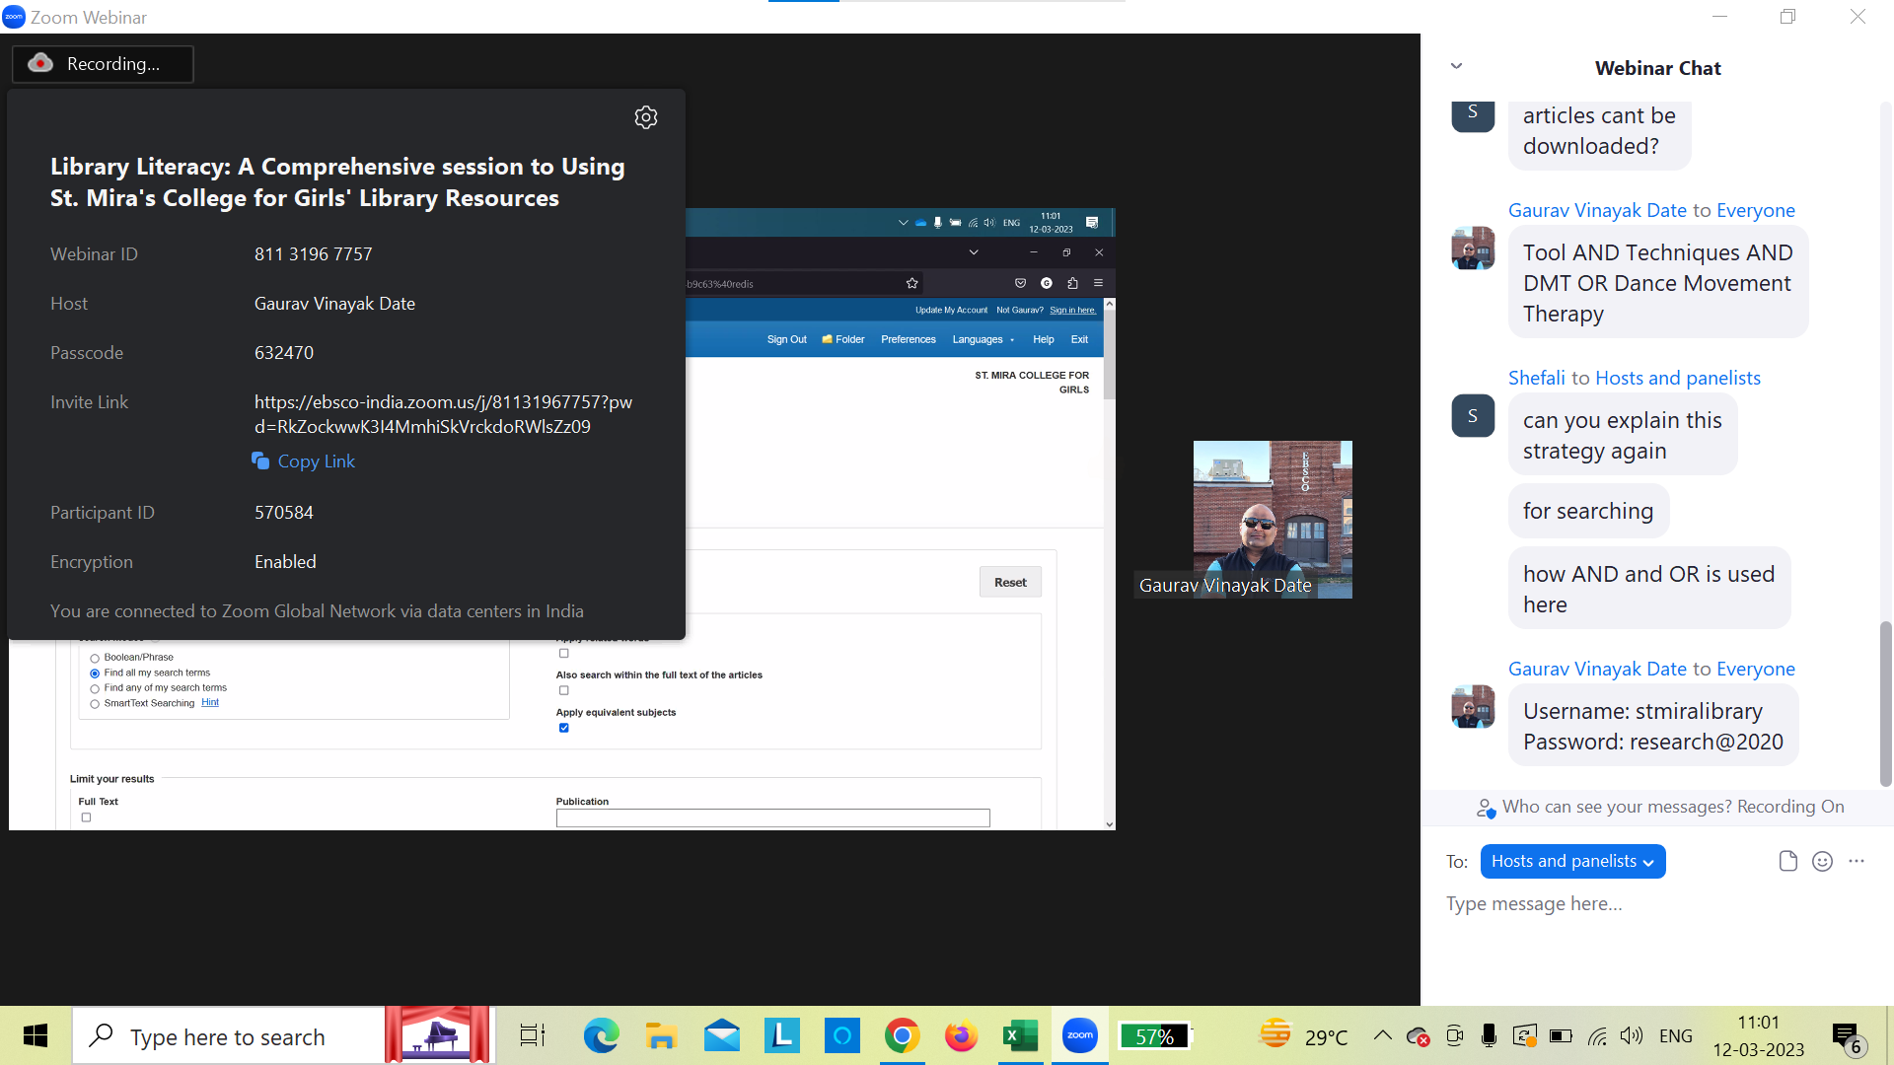Image resolution: width=1894 pixels, height=1065 pixels.
Task: Open Firefox from taskbar
Action: tap(961, 1035)
